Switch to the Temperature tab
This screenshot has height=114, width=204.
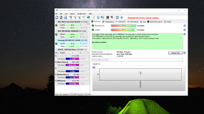click(108, 22)
